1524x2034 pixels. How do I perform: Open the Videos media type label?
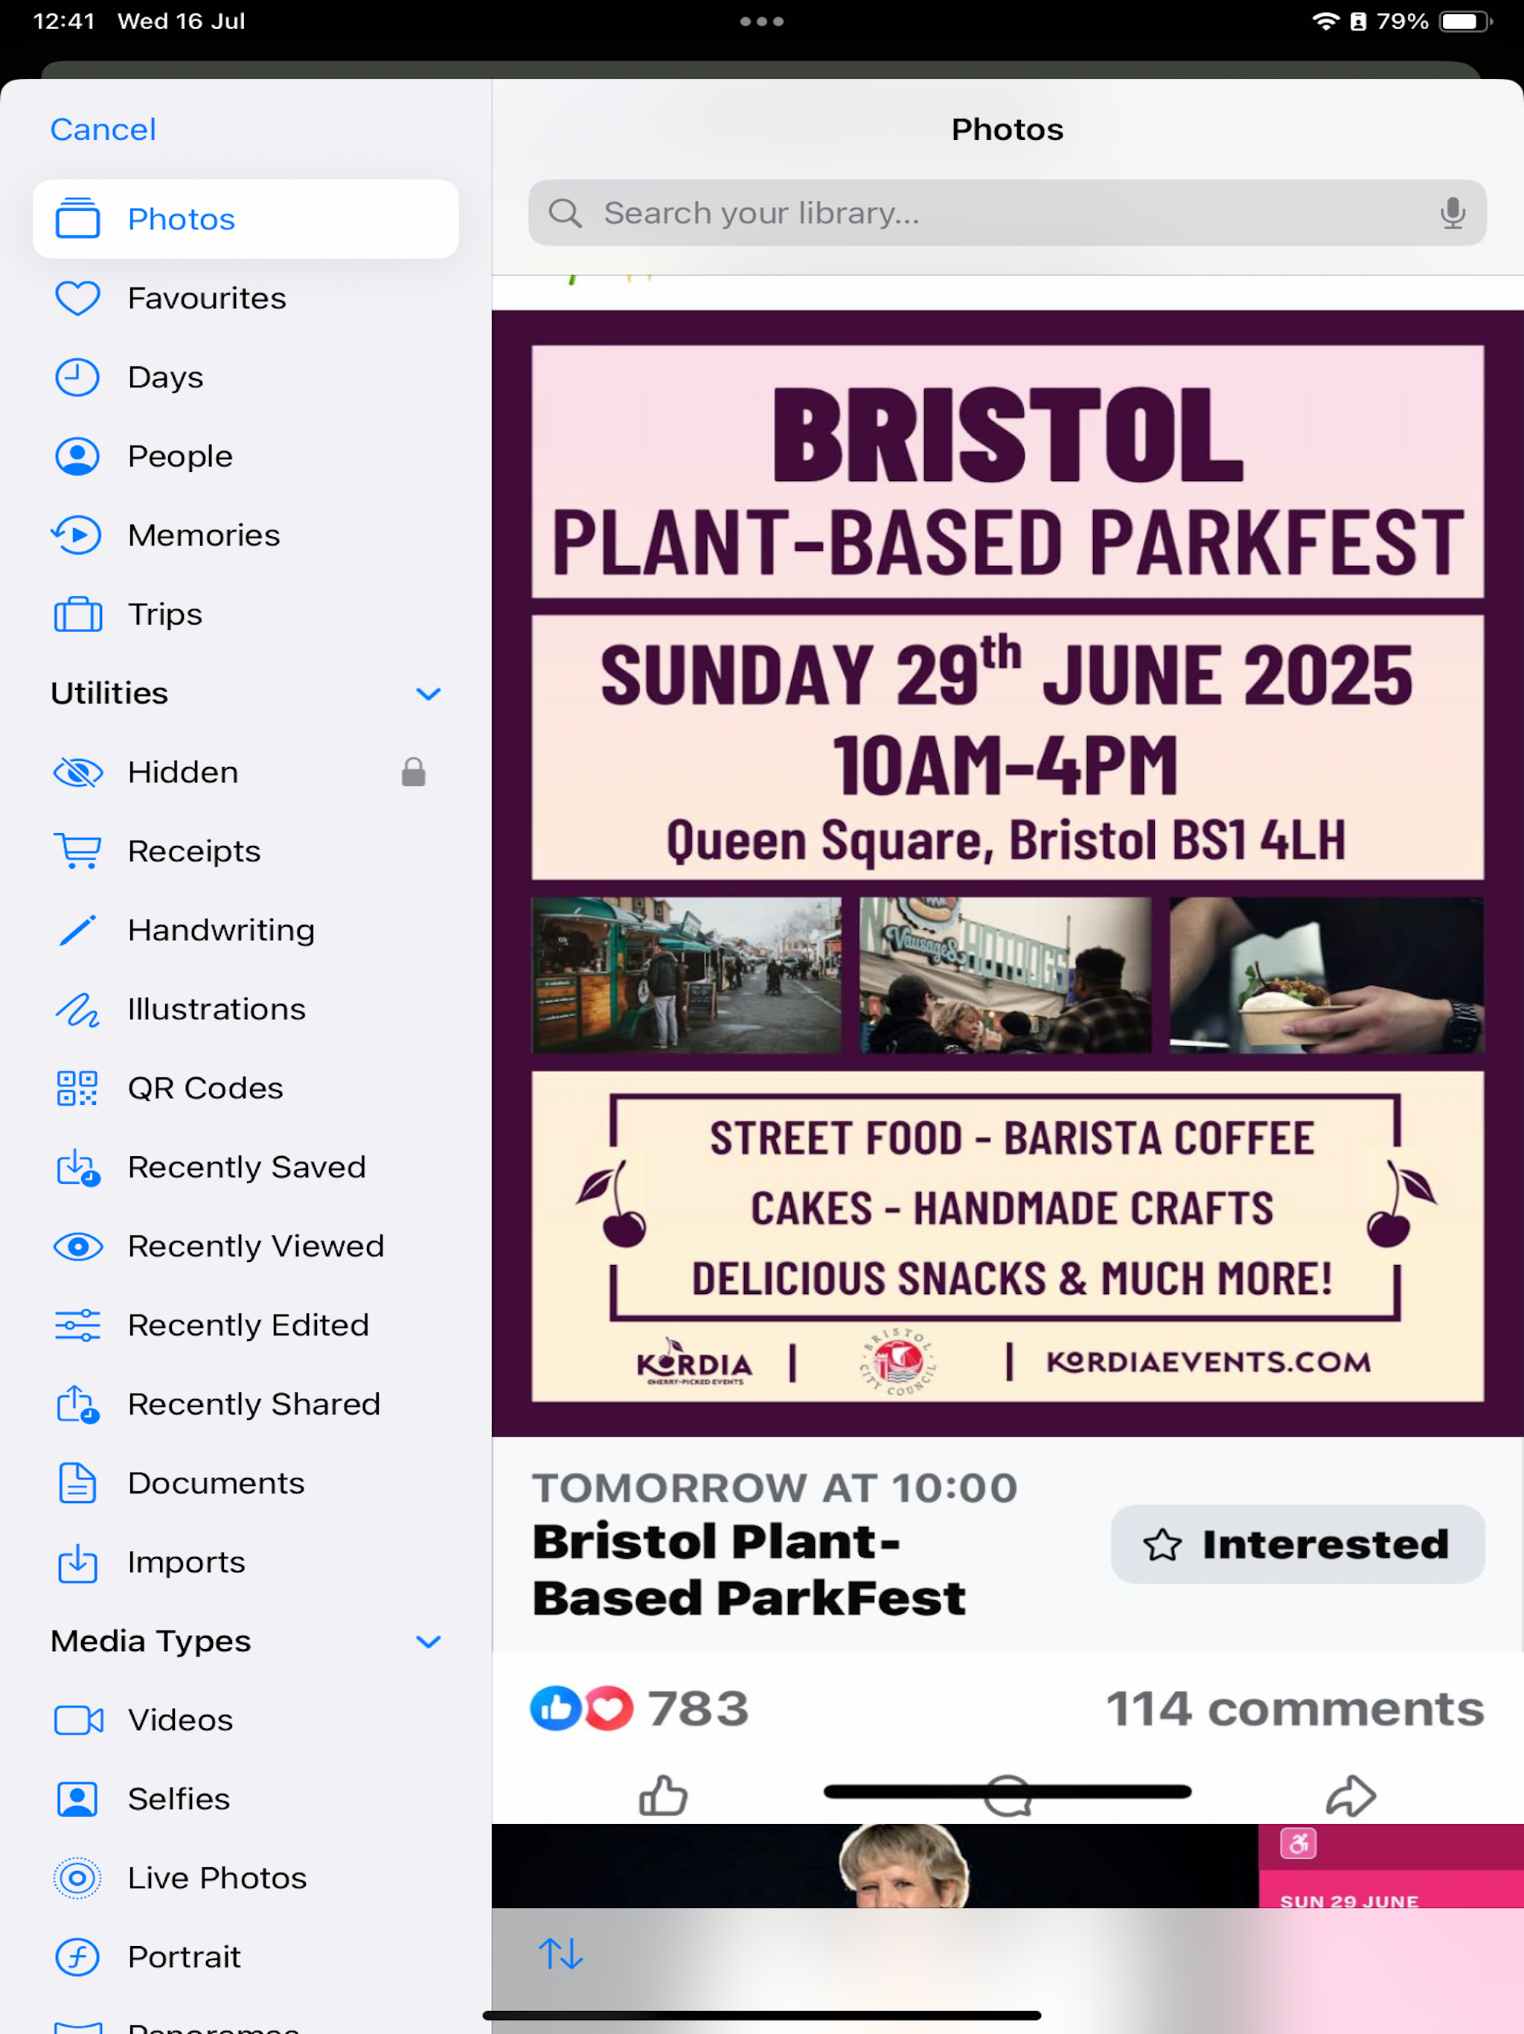tap(180, 1721)
